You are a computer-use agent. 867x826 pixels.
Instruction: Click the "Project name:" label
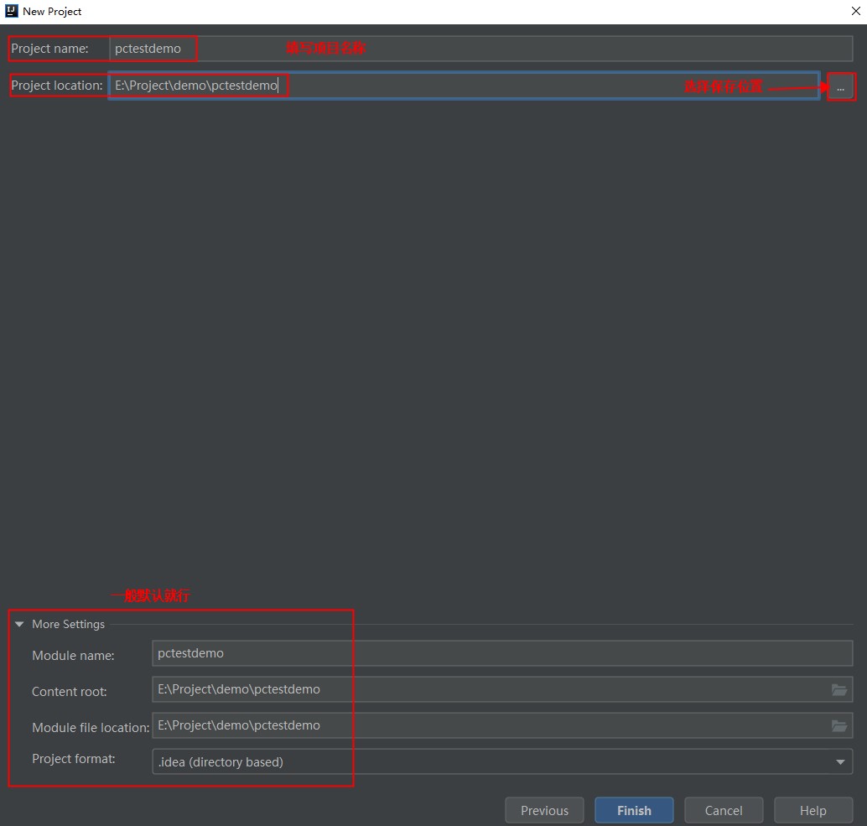tap(49, 49)
